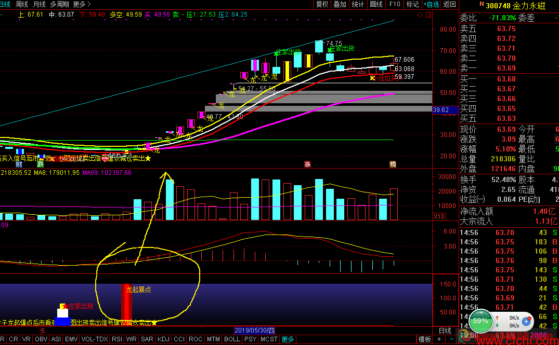Switch to the 月线 monthly period
This screenshot has height=345, width=559.
(39, 4)
